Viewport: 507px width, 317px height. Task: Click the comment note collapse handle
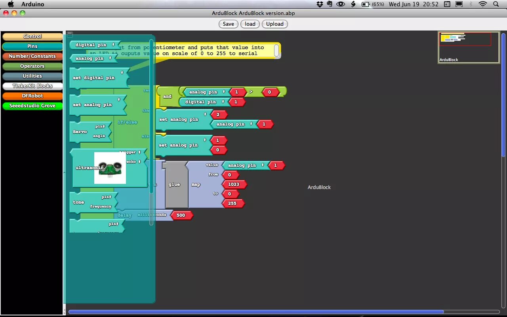pyautogui.click(x=276, y=50)
